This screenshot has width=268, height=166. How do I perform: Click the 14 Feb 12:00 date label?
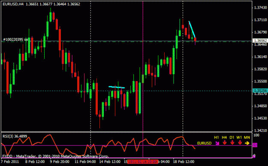click(110, 162)
